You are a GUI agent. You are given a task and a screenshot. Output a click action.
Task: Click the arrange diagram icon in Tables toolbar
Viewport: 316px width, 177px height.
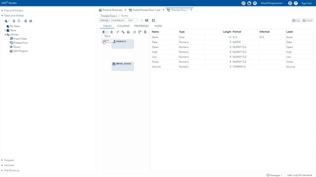tap(134, 32)
